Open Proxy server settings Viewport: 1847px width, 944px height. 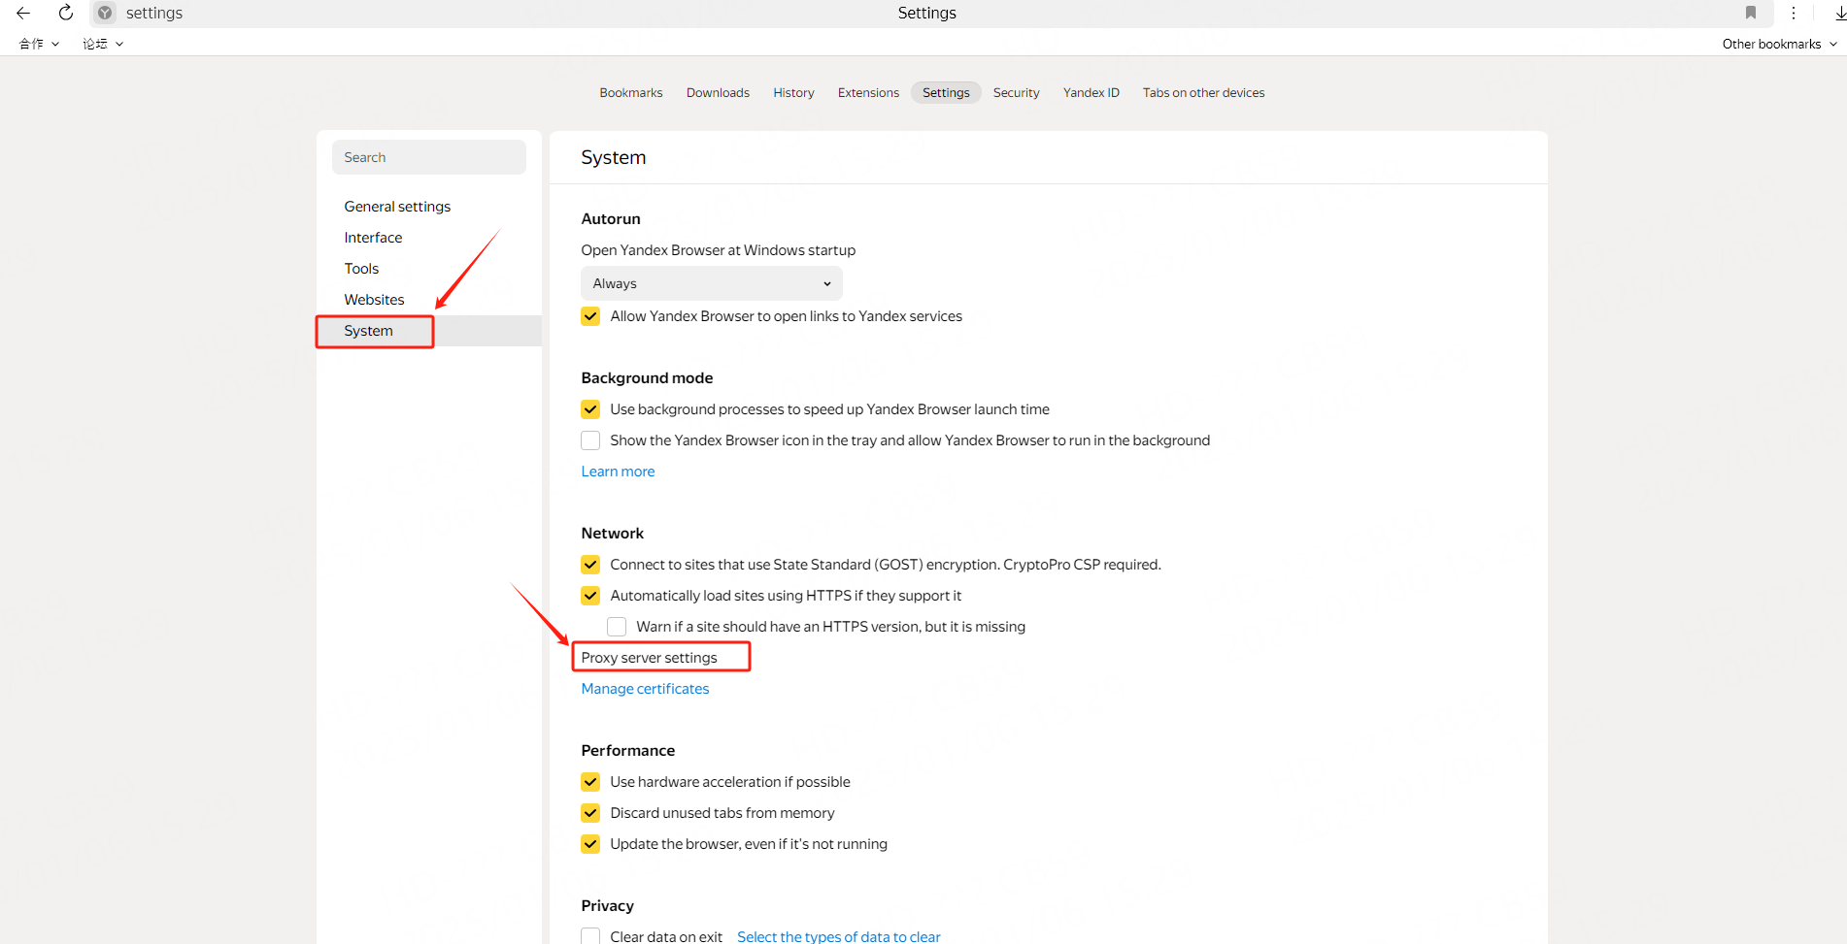649,658
